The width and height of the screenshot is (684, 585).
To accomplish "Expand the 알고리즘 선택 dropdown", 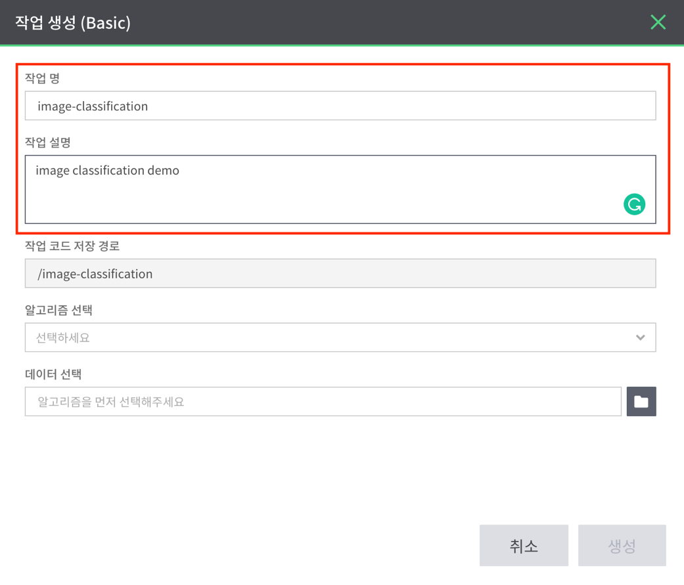I will tap(340, 337).
